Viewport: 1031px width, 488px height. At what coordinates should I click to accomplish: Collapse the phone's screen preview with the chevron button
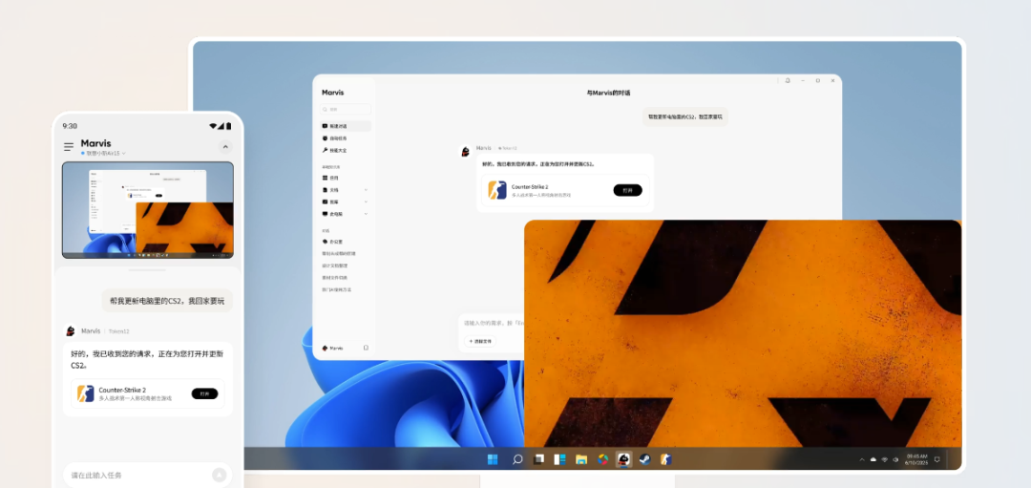tap(225, 147)
